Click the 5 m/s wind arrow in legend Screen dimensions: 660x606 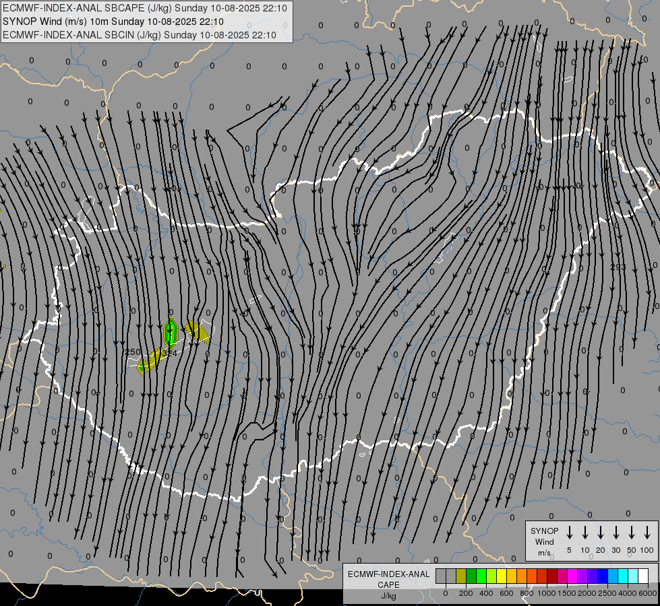[569, 532]
